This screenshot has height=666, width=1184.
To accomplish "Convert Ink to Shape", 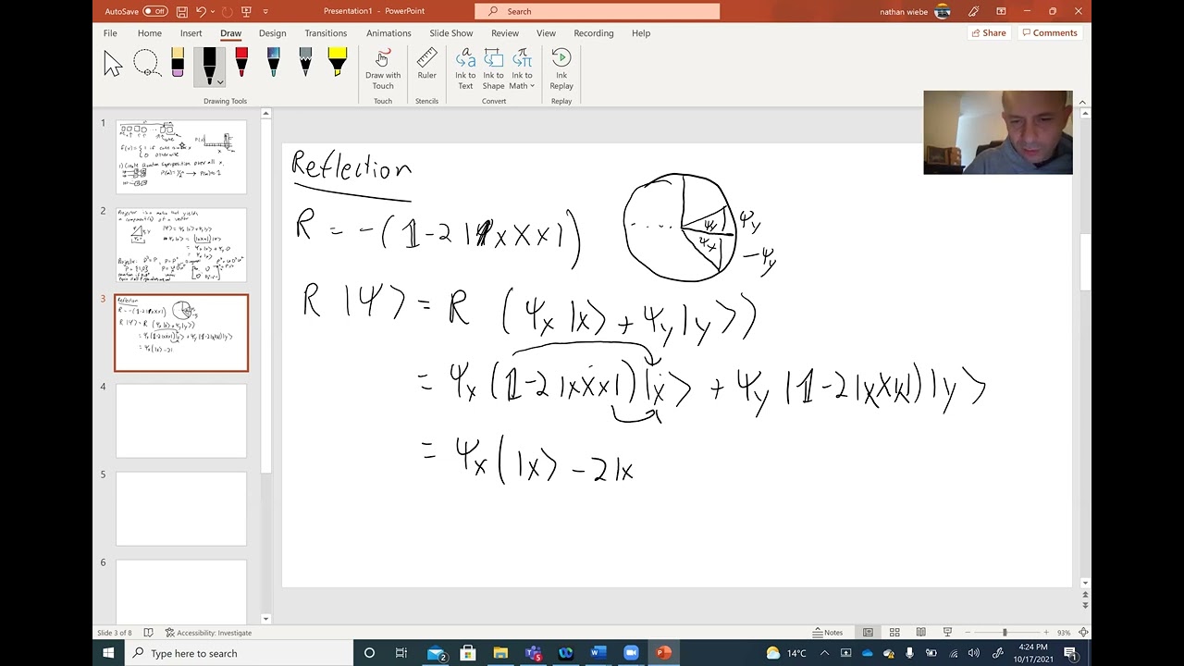I will 493,69.
